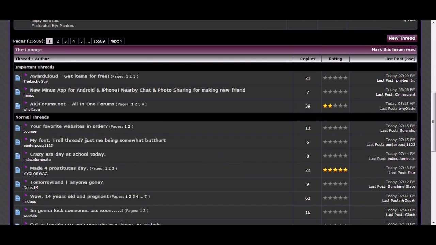Open Im gonna kick someones ass thread
This screenshot has height=245, width=436.
76,210
